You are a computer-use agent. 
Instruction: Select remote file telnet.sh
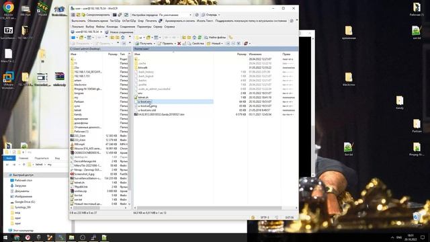pos(142,97)
